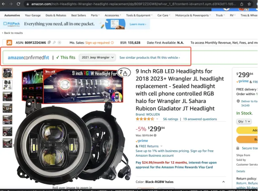Image resolution: width=258 pixels, height=191 pixels.
Task: Click the share icon over product image
Action: [125, 73]
